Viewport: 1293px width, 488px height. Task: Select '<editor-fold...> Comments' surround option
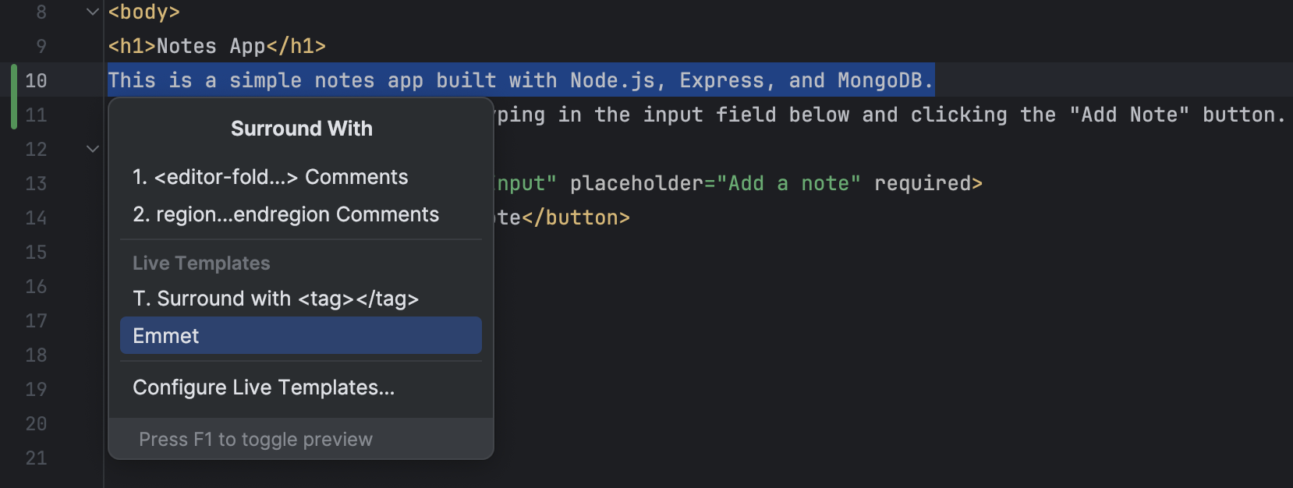270,176
